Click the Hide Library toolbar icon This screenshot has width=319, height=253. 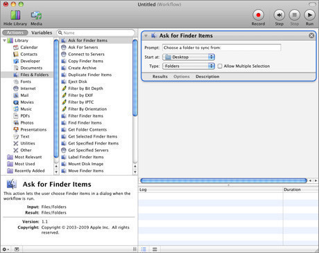pos(15,15)
